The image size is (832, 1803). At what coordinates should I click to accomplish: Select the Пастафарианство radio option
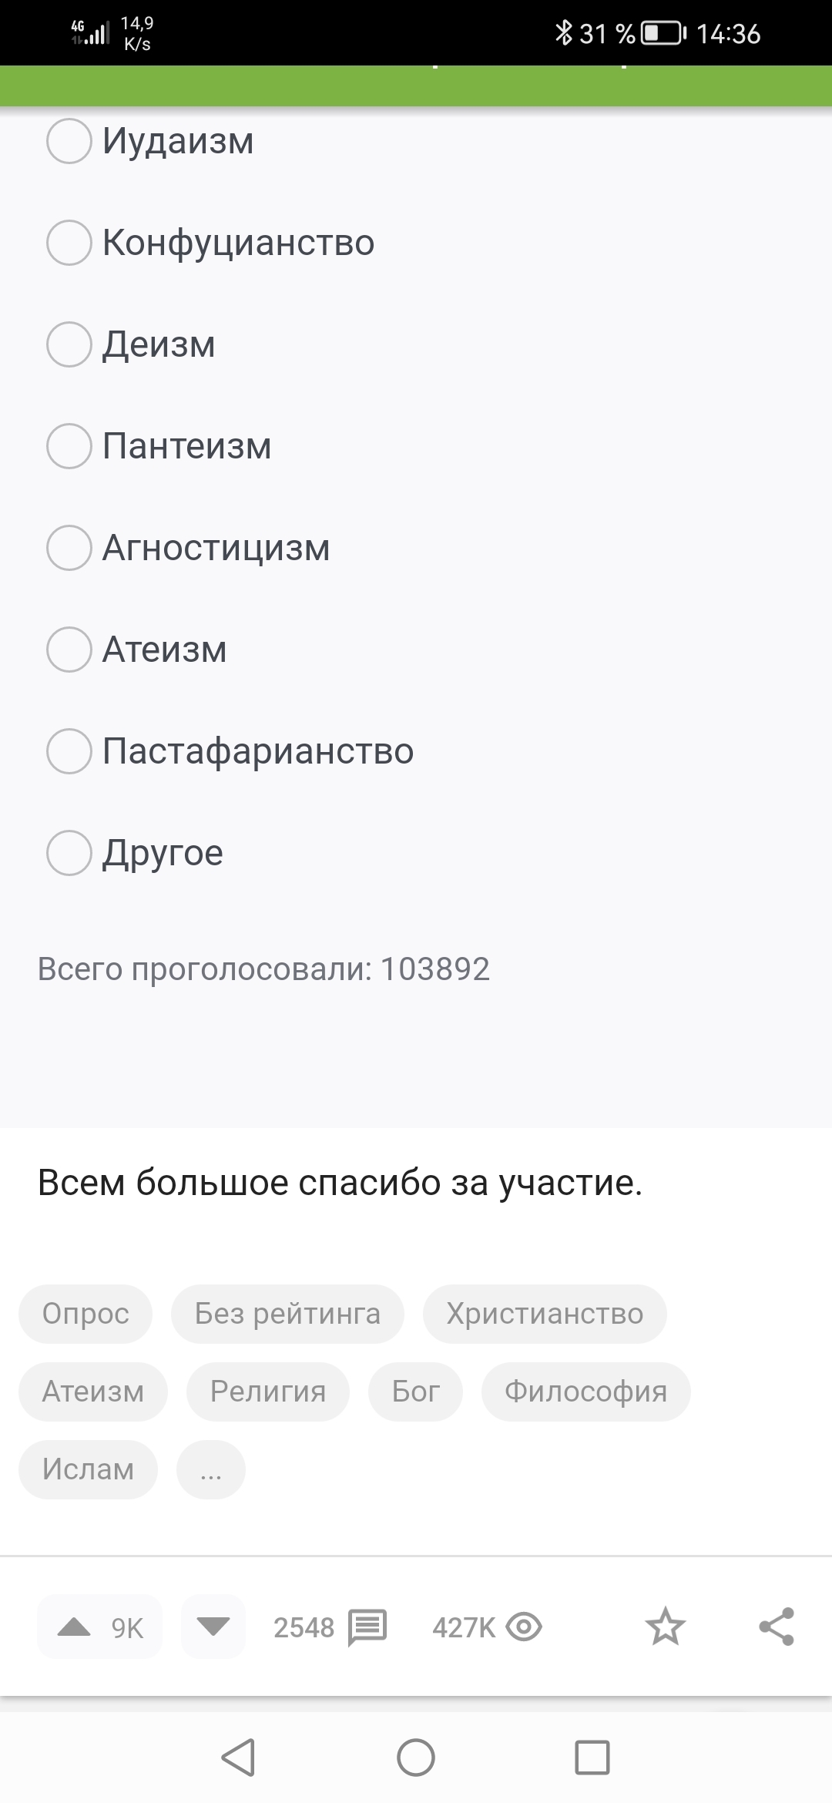(x=69, y=751)
